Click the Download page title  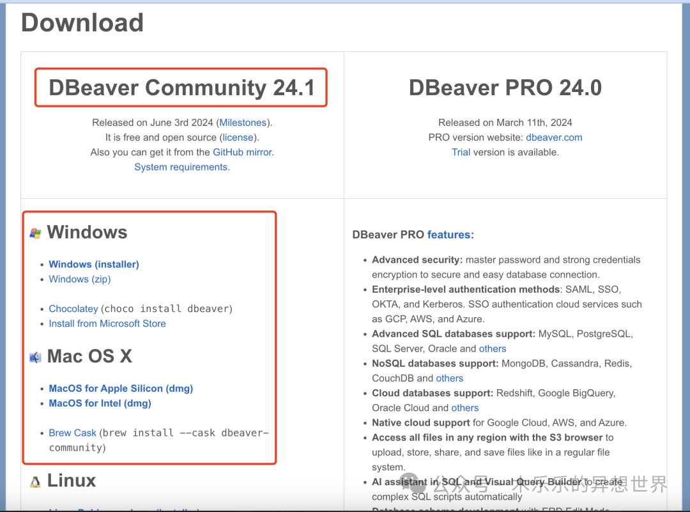(82, 22)
